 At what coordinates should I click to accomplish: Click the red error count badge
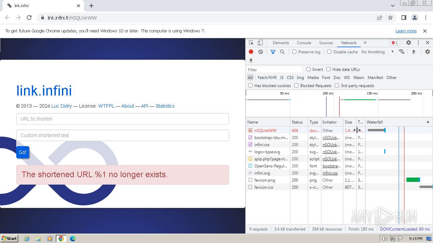tap(394, 43)
